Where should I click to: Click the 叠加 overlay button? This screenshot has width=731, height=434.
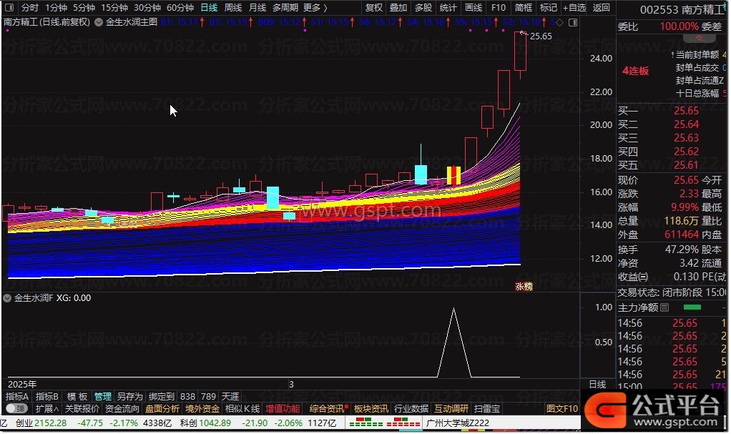(398, 7)
